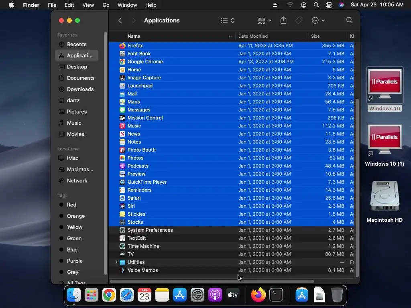Open the Go menu

point(106,5)
